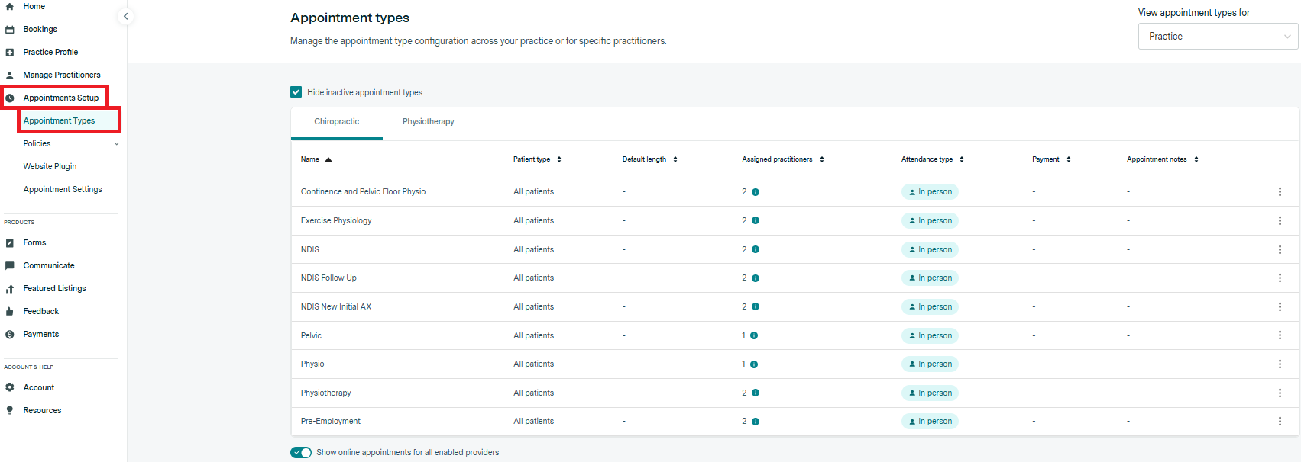
Task: Collapse the sidebar using the arrow button
Action: tap(125, 16)
